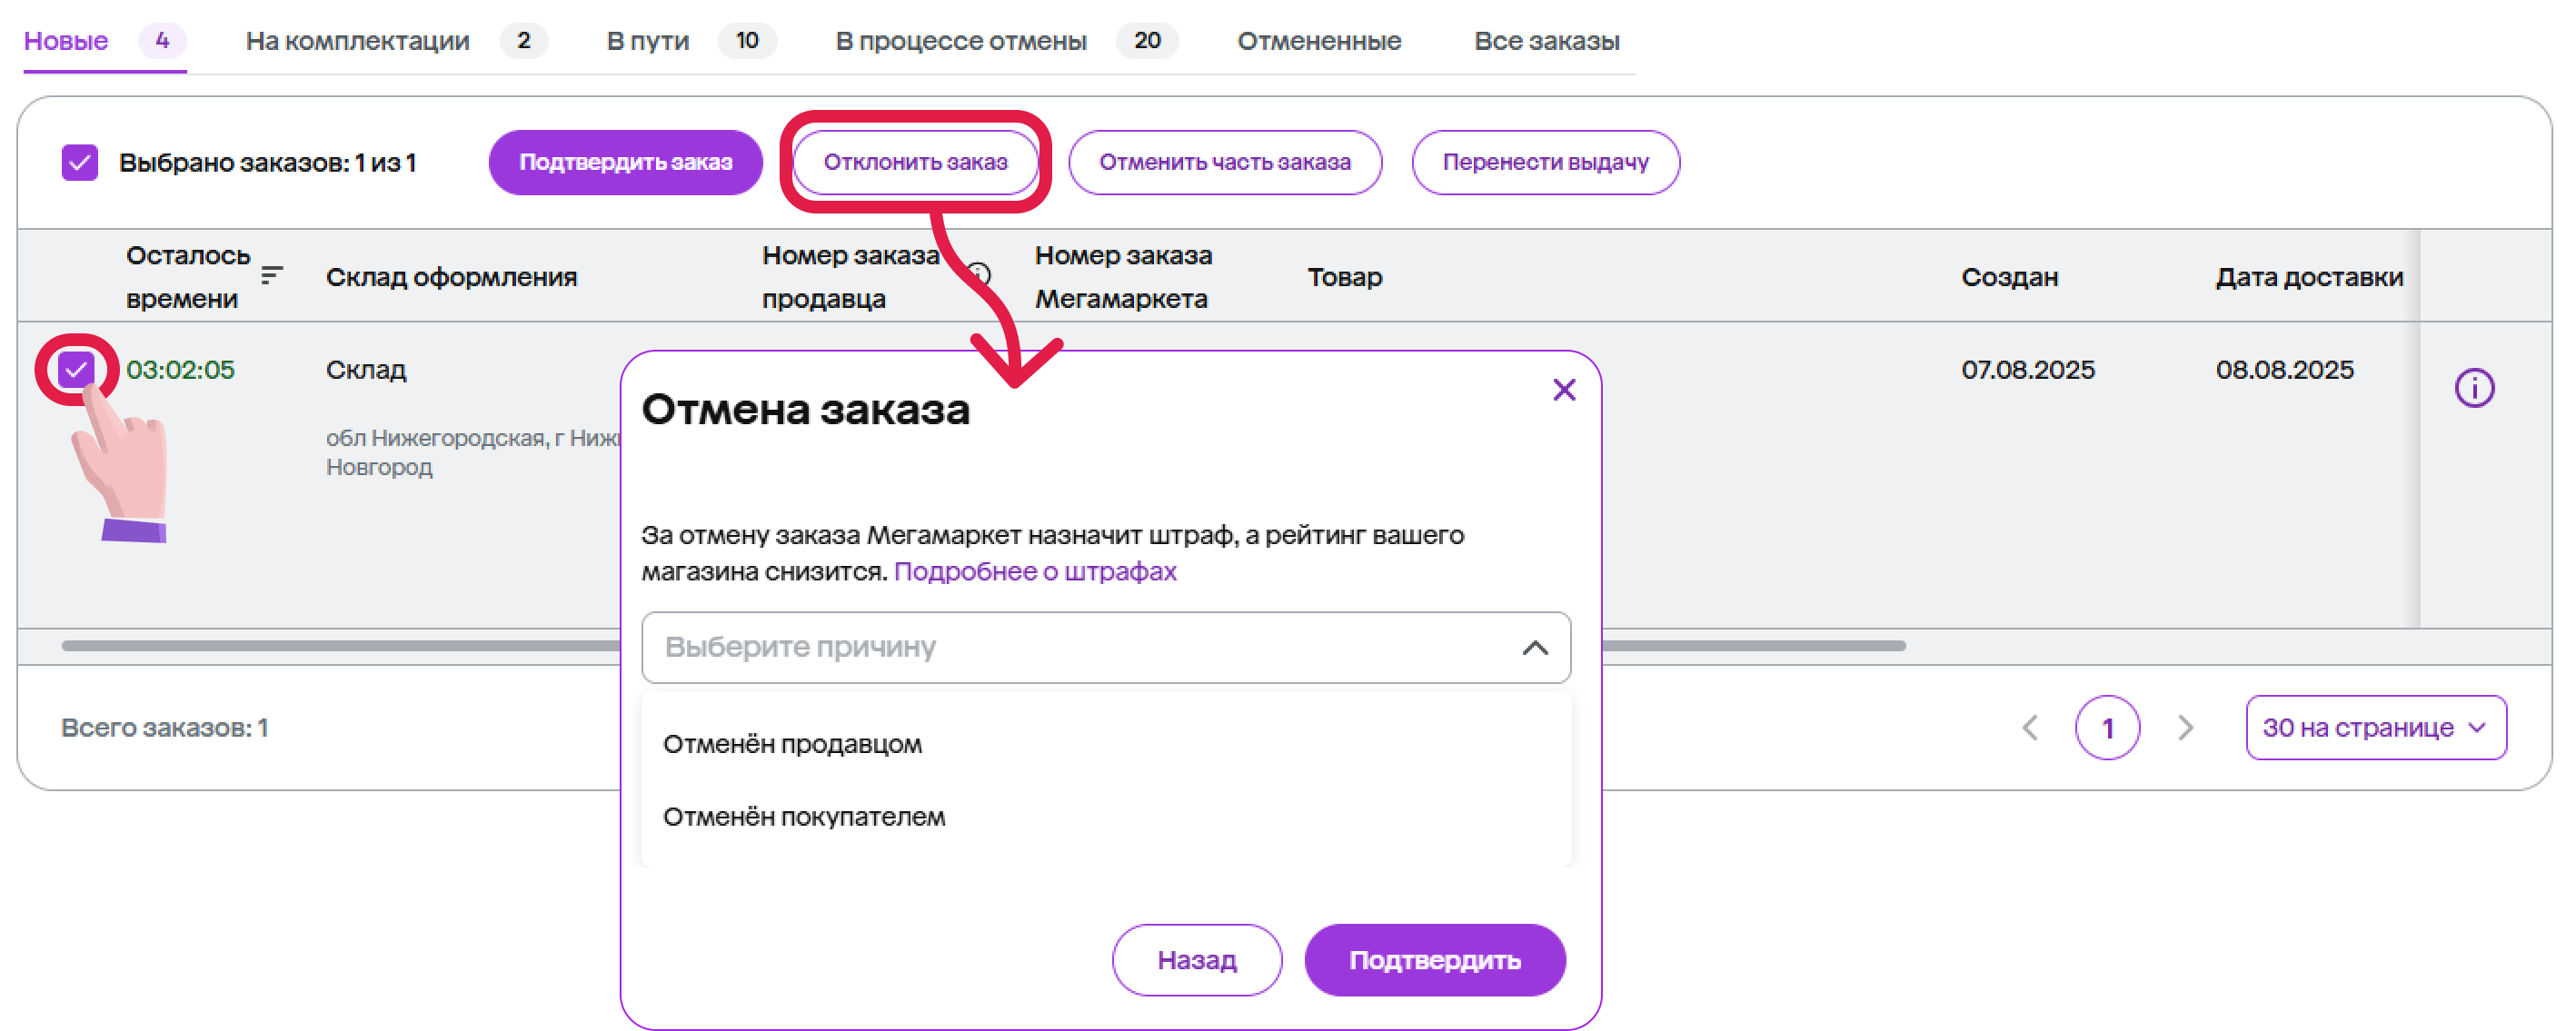This screenshot has width=2576, height=1031.
Task: Switch to На комплектации tab
Action: click(x=357, y=41)
